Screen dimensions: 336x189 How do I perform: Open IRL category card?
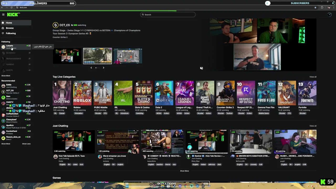coord(123,93)
